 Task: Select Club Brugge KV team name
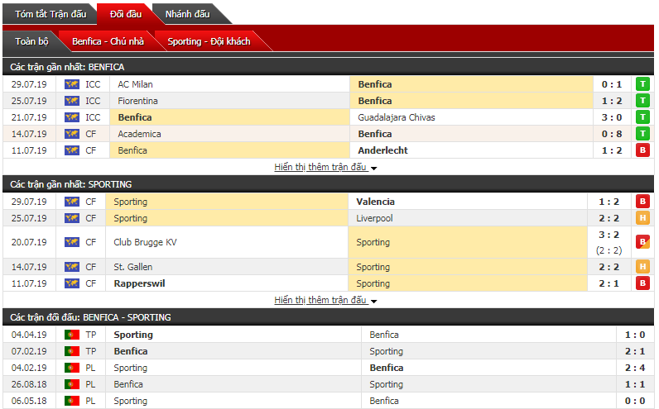point(145,242)
